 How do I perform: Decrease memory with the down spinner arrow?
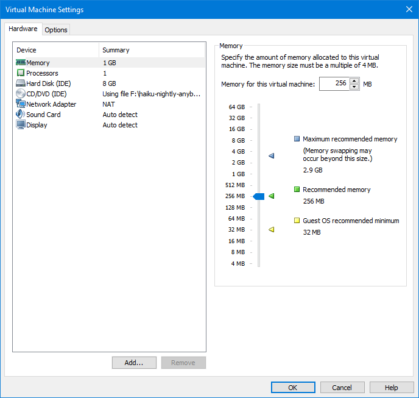pyautogui.click(x=354, y=87)
